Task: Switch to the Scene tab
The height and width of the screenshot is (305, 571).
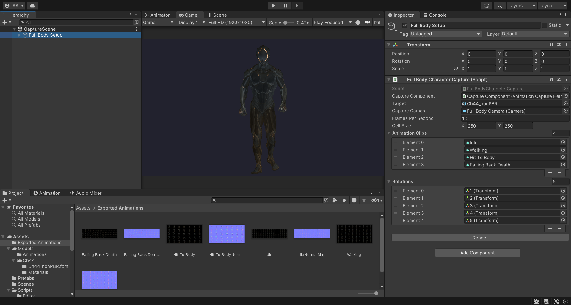Action: tap(217, 15)
